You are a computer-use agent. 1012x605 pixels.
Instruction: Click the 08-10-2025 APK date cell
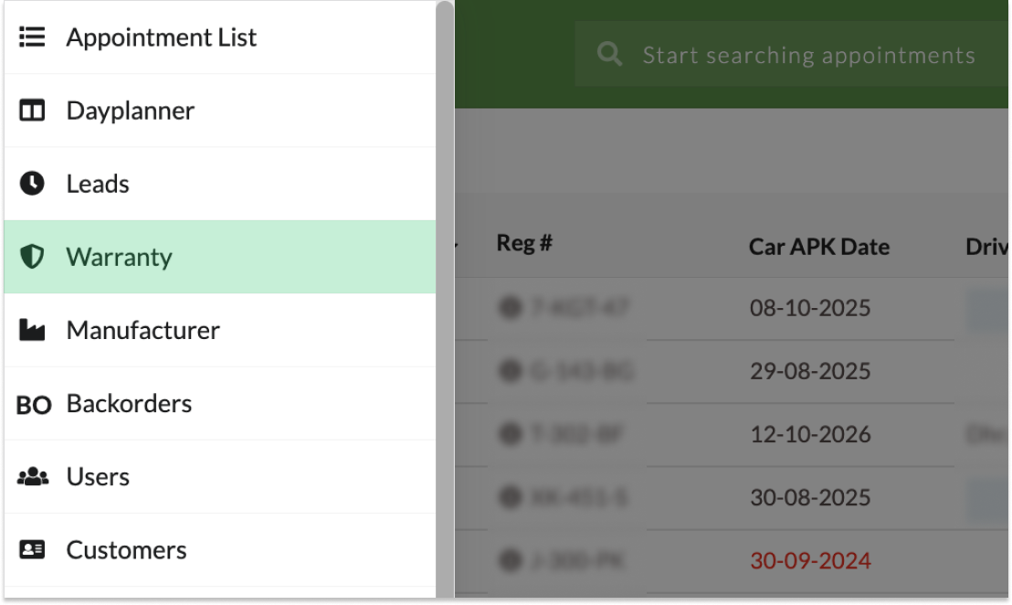pos(810,308)
